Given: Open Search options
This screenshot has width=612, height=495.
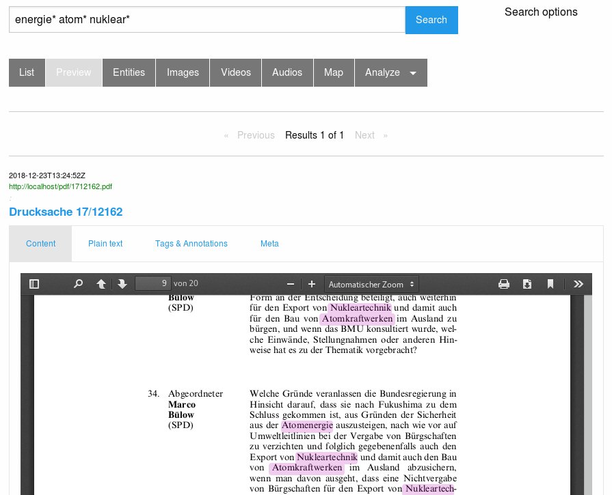Looking at the screenshot, I should pos(541,12).
